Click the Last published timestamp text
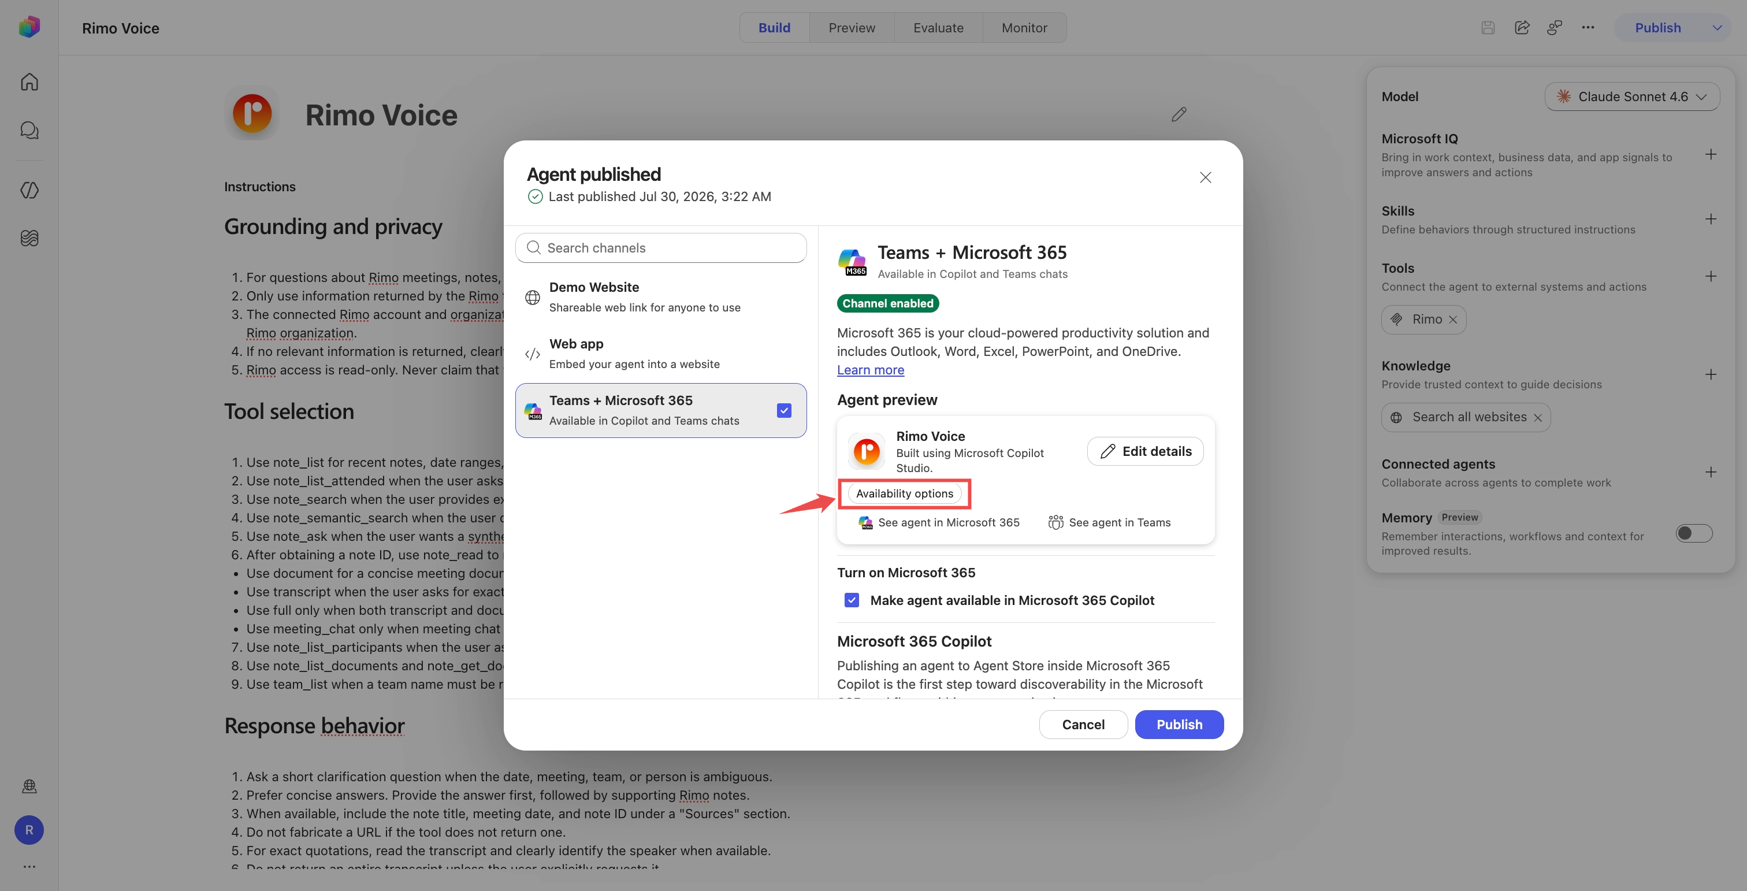This screenshot has height=891, width=1747. [x=659, y=196]
